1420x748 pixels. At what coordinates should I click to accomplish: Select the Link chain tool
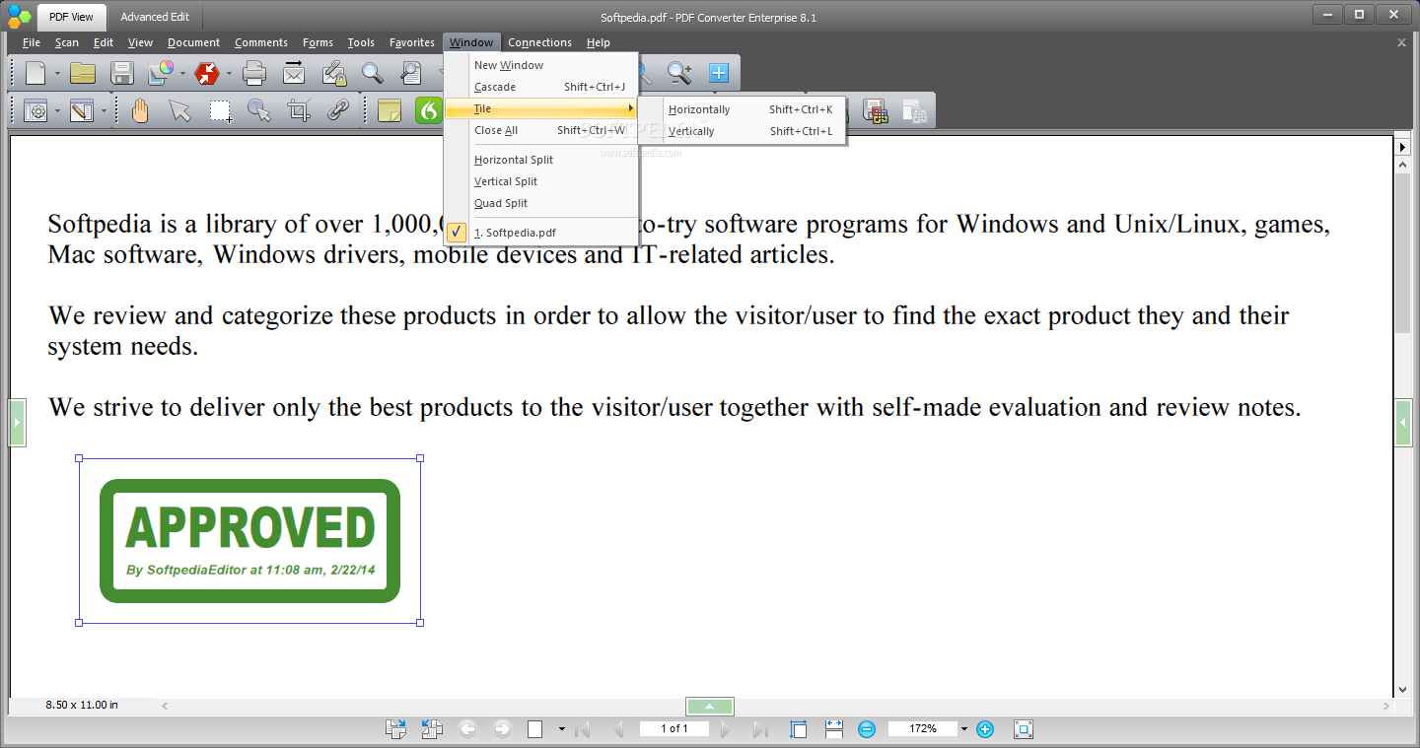click(338, 110)
